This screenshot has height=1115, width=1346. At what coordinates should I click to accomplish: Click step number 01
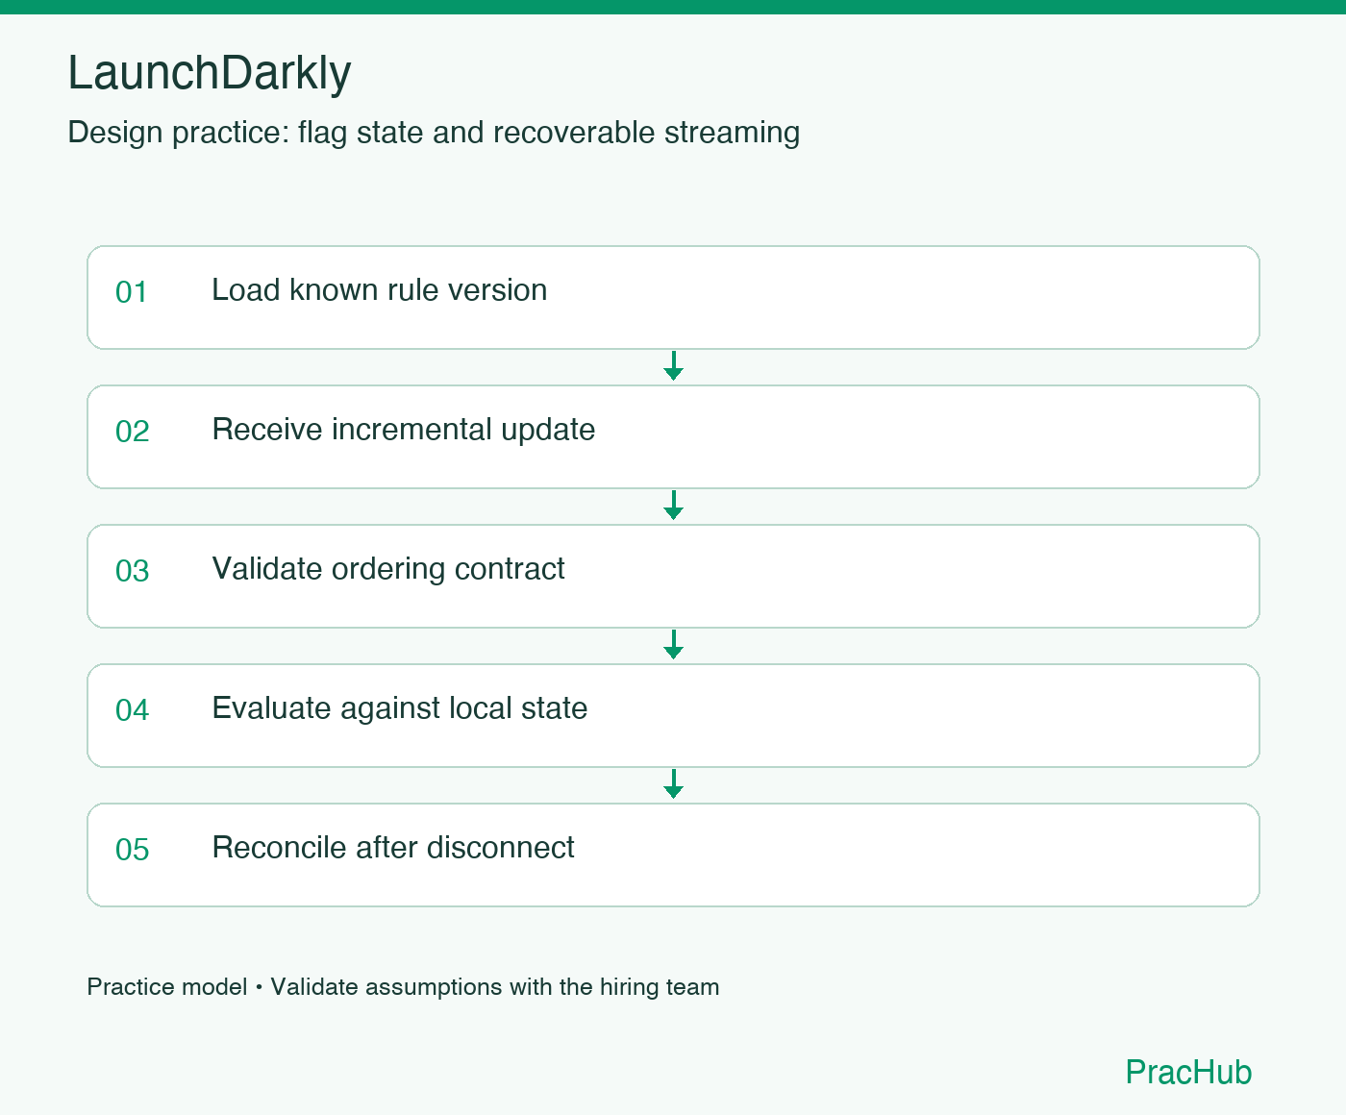[132, 292]
